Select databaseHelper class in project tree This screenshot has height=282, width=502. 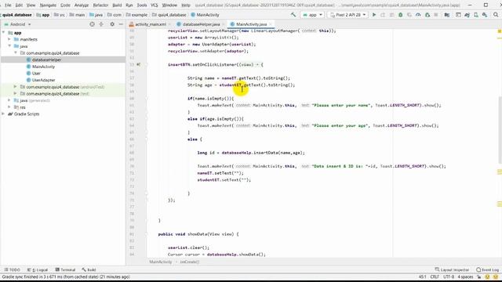point(46,60)
